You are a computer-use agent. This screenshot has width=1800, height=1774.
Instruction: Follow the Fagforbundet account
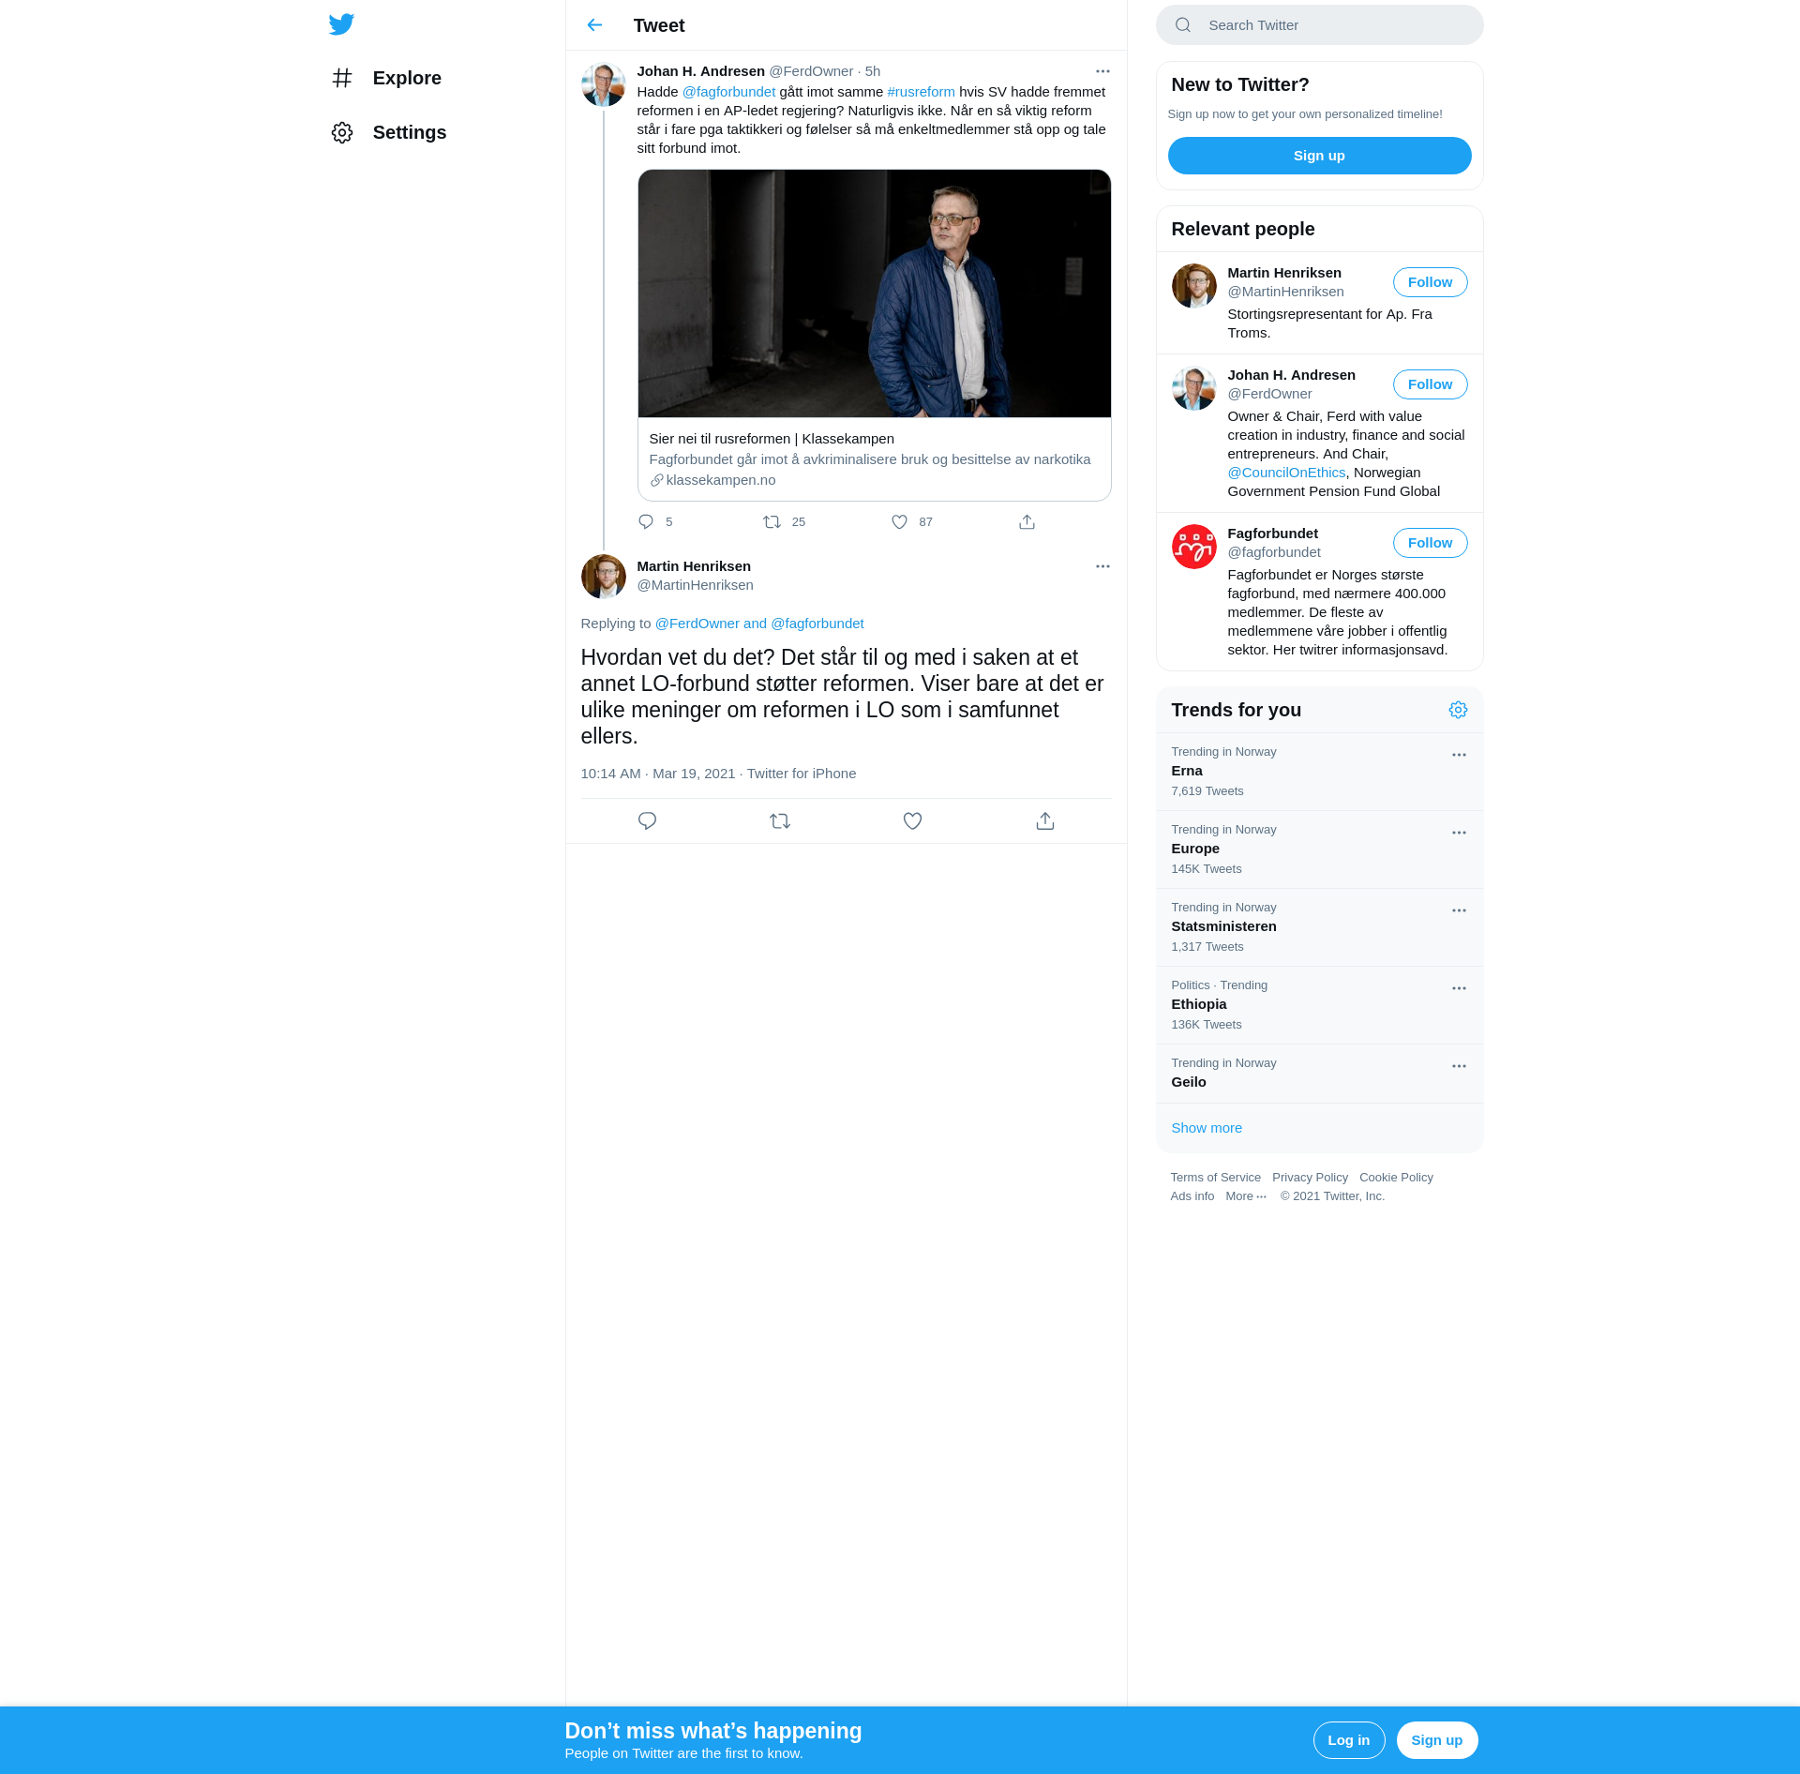(x=1430, y=543)
